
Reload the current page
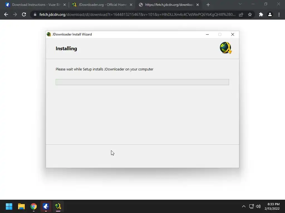tap(24, 14)
